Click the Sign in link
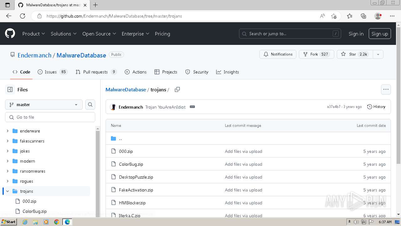Screen dimensions: 401x226 click(356, 34)
